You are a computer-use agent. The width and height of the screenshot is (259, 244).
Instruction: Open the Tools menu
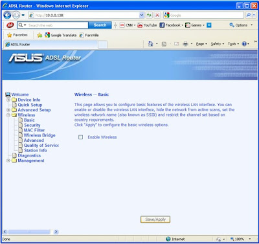[x=233, y=44]
